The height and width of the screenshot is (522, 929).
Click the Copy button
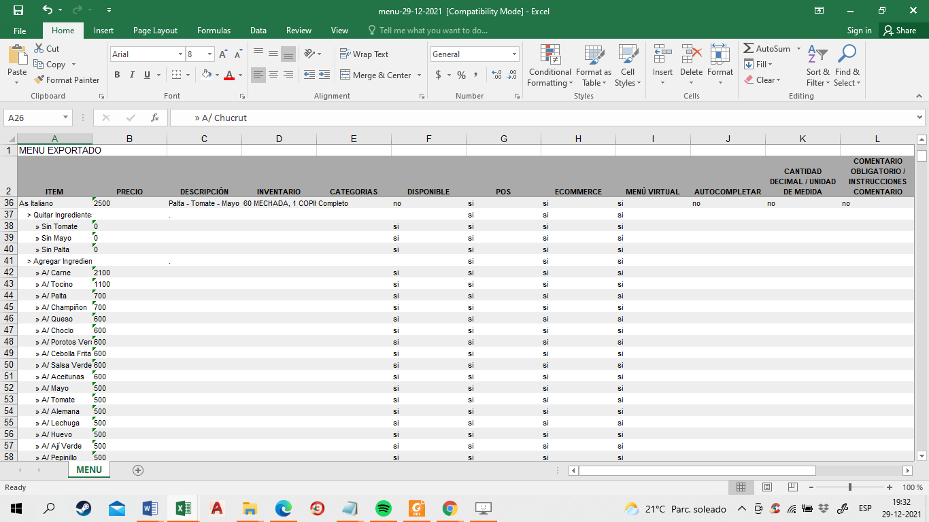pos(49,65)
